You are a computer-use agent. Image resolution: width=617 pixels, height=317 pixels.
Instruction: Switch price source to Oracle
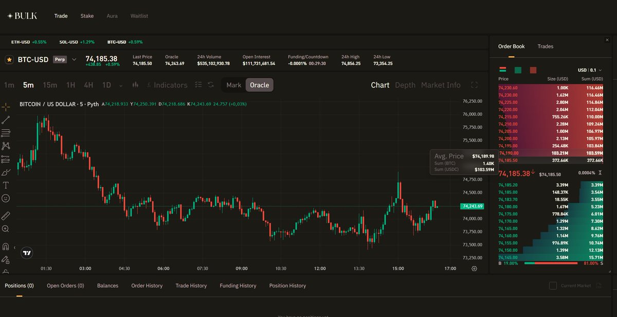point(260,85)
